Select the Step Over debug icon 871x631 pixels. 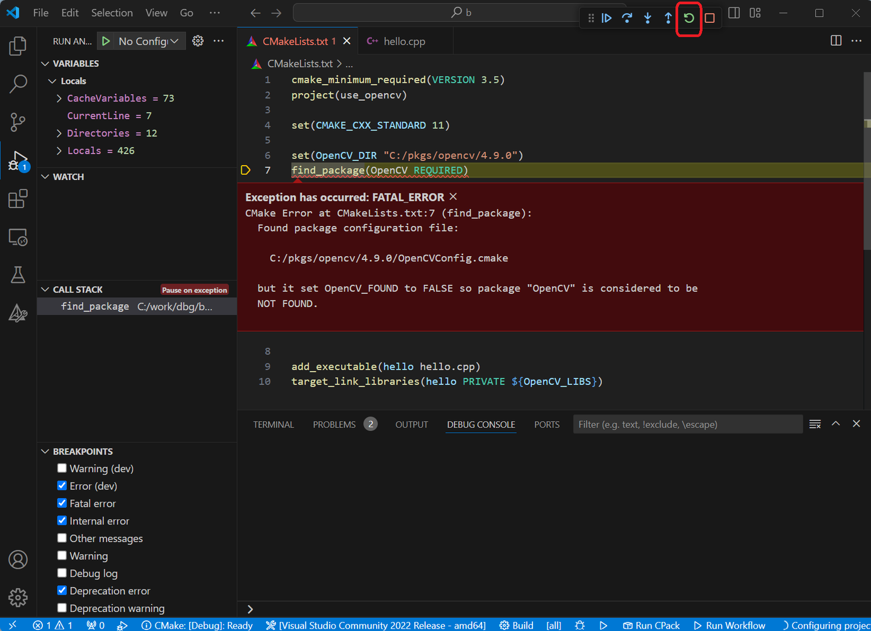tap(627, 18)
